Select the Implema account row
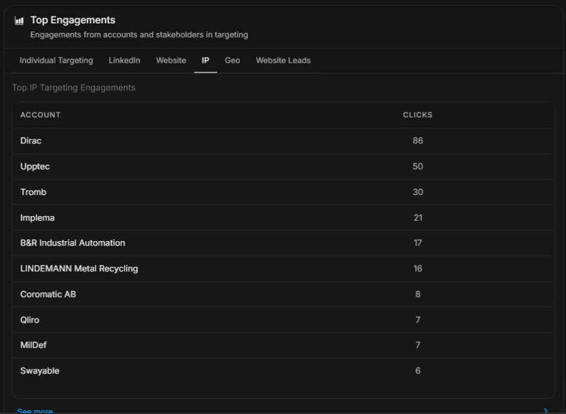This screenshot has height=414, width=566. click(282, 218)
